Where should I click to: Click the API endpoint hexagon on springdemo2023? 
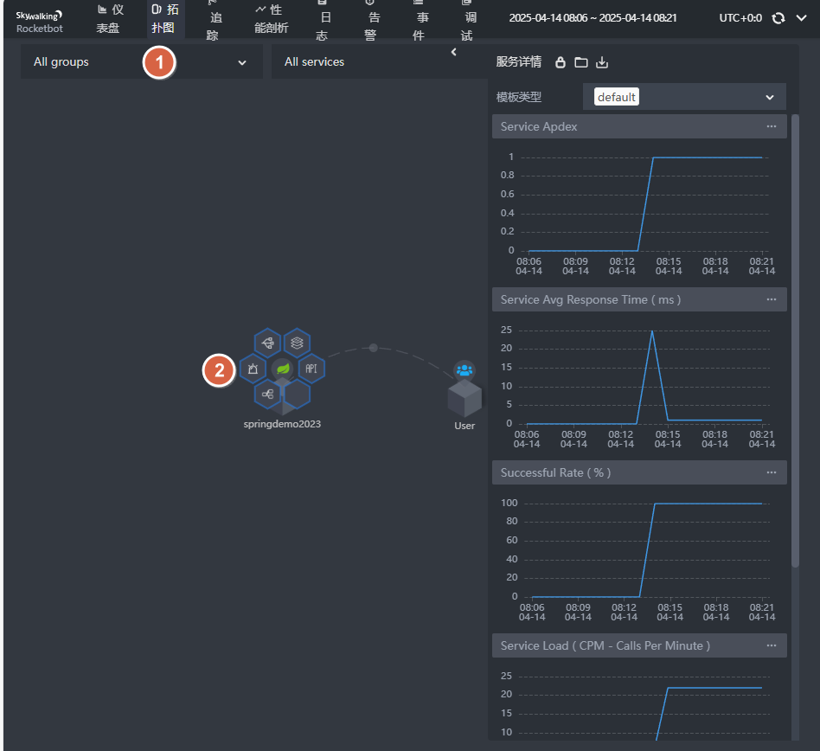[311, 369]
